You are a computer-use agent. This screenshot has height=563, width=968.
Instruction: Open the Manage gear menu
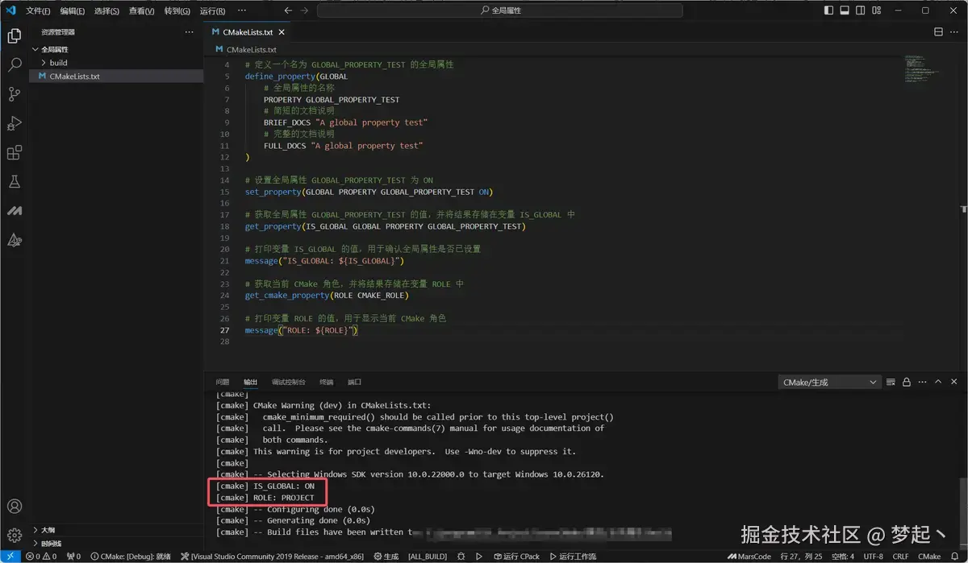click(x=14, y=535)
